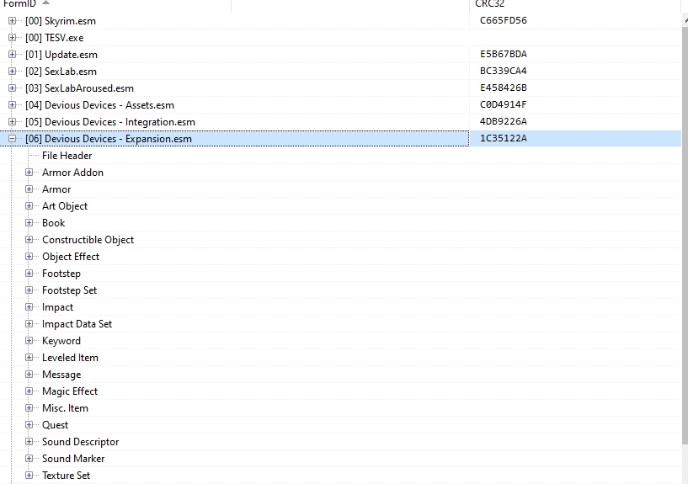688x484 pixels.
Task: Expand the Sound Marker group
Action: coord(29,459)
